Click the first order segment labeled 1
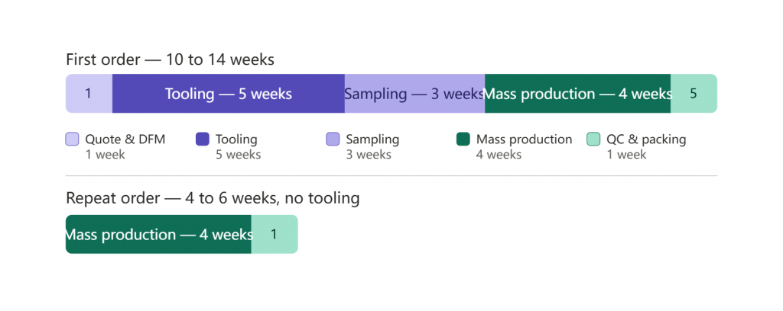The image size is (783, 311). [89, 94]
